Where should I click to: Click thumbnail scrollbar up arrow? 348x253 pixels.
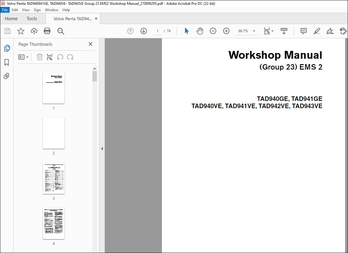[x=94, y=69]
